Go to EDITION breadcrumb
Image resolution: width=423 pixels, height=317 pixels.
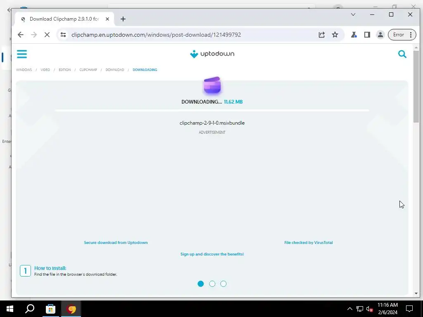65,70
